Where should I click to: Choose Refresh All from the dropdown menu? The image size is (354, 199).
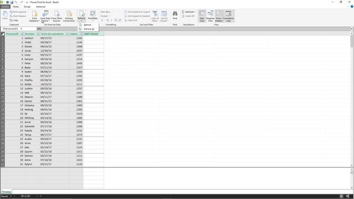[88, 29]
